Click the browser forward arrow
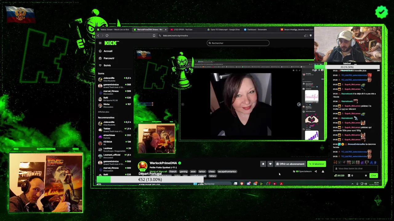Viewport: 394px width, 221px height. [x=103, y=36]
